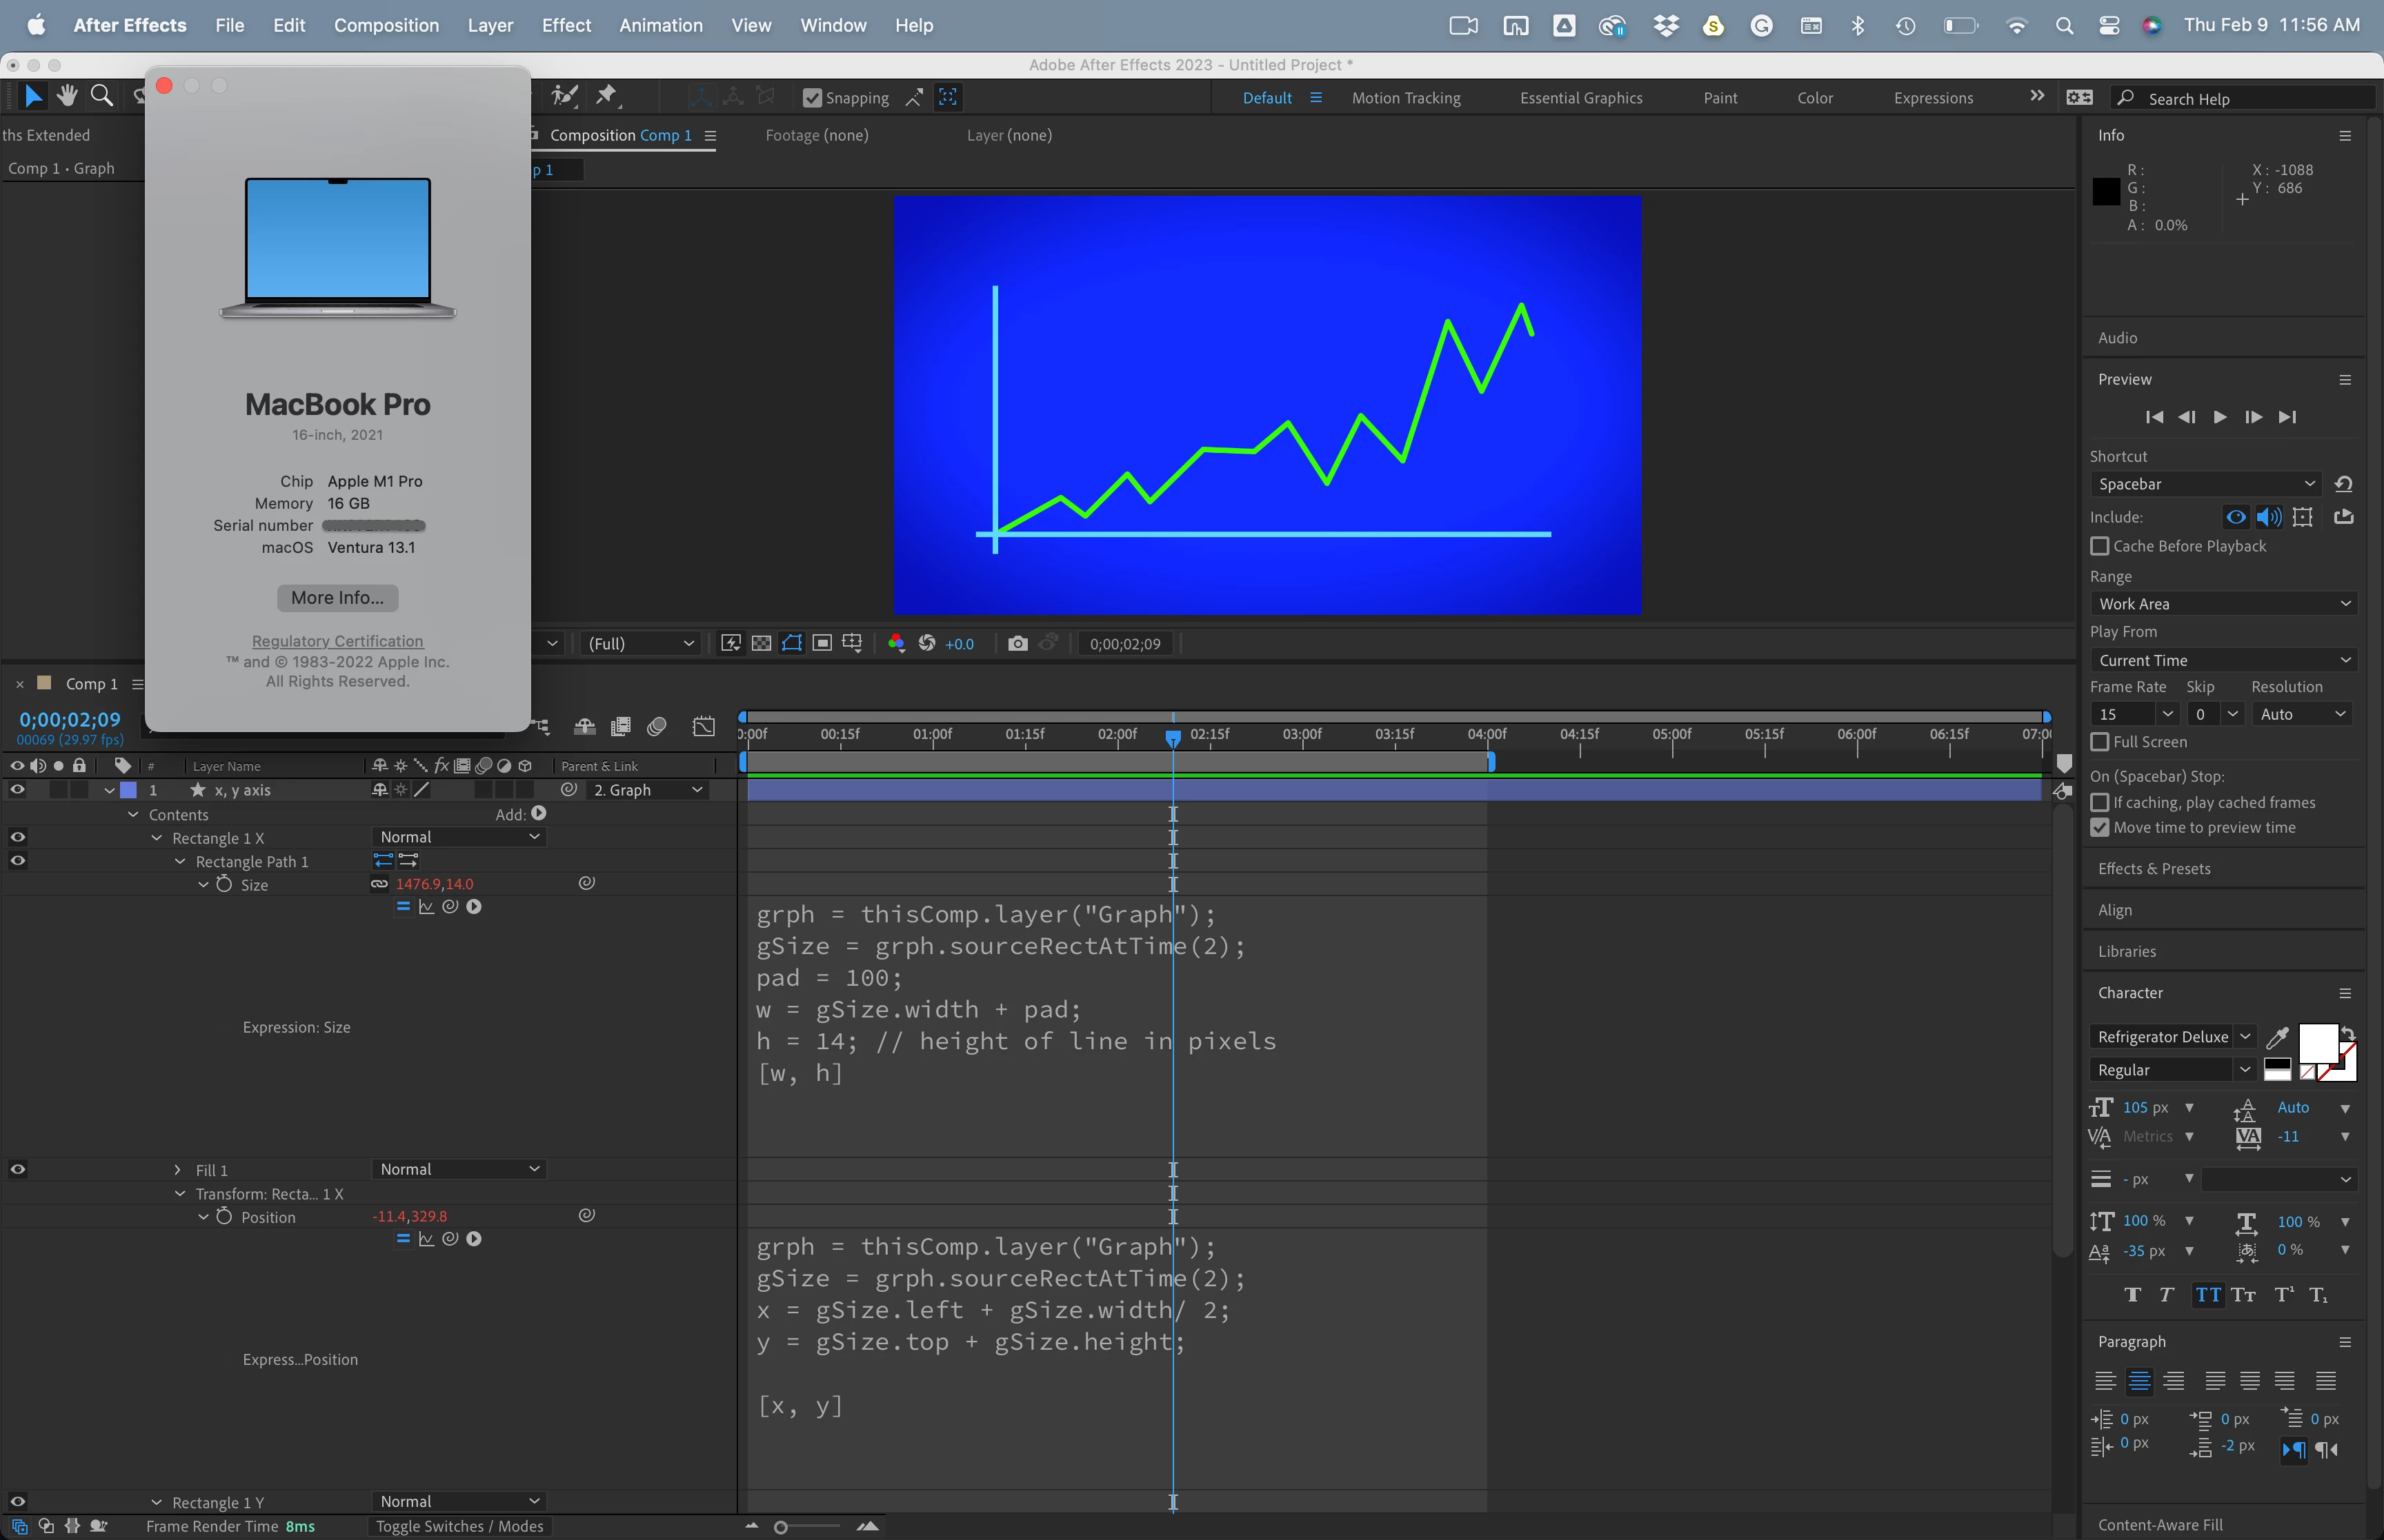
Task: Open the Range Work Area dropdown
Action: pyautogui.click(x=2222, y=604)
